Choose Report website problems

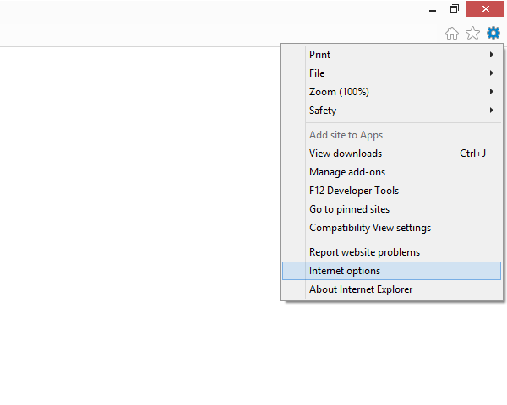coord(364,252)
